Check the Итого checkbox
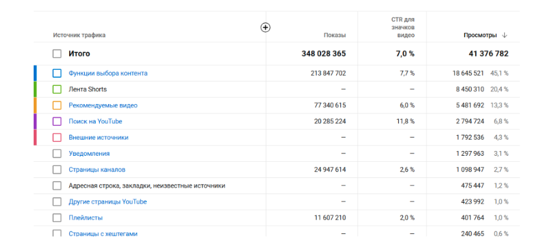The image size is (551, 246). pyautogui.click(x=57, y=54)
